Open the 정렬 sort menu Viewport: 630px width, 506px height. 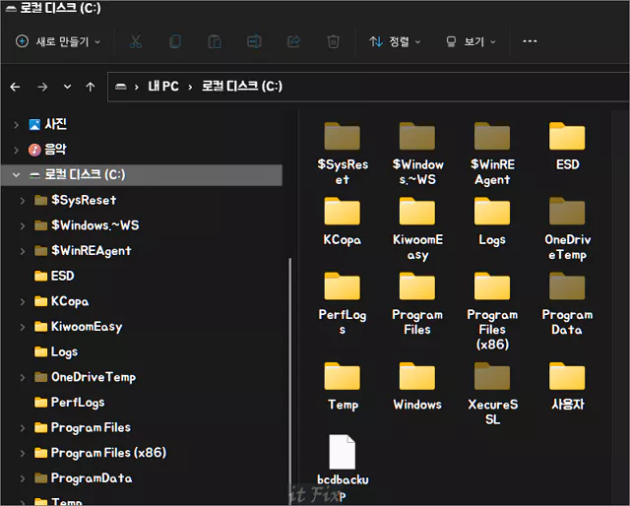click(395, 41)
